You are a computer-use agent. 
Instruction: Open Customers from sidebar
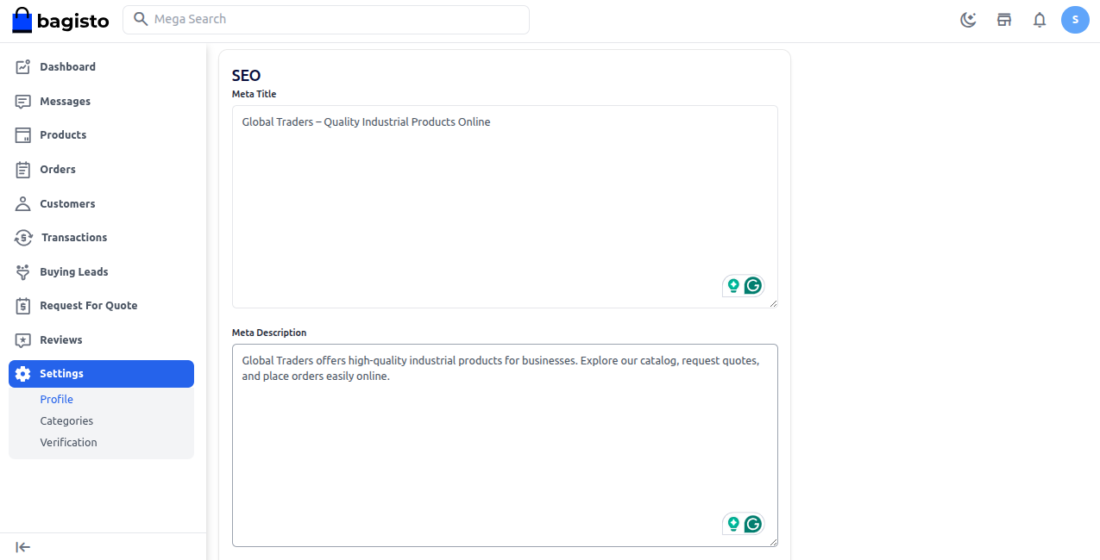point(67,204)
